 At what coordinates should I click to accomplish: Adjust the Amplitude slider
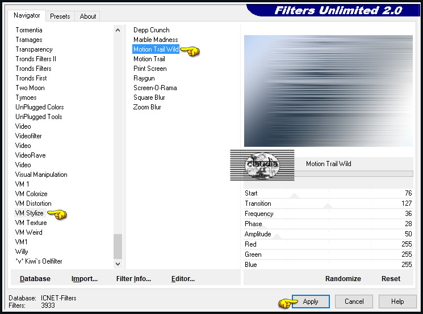click(x=328, y=234)
